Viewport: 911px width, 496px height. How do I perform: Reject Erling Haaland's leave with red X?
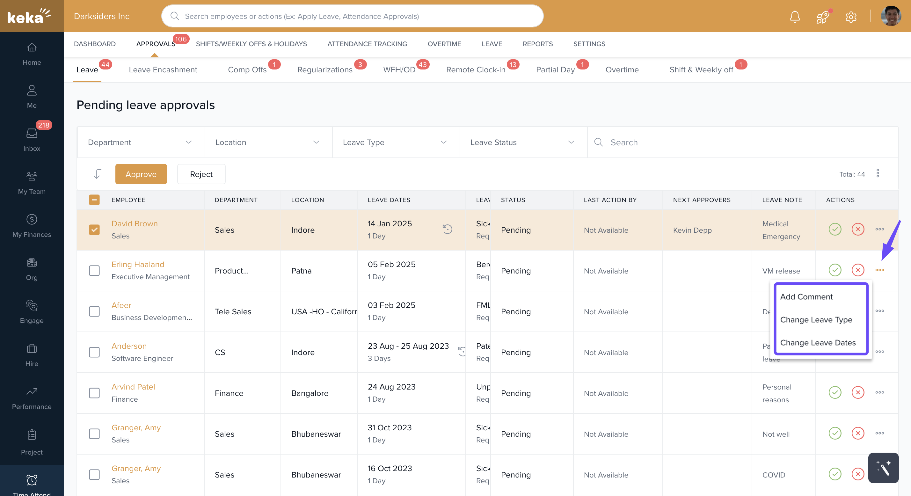coord(857,270)
